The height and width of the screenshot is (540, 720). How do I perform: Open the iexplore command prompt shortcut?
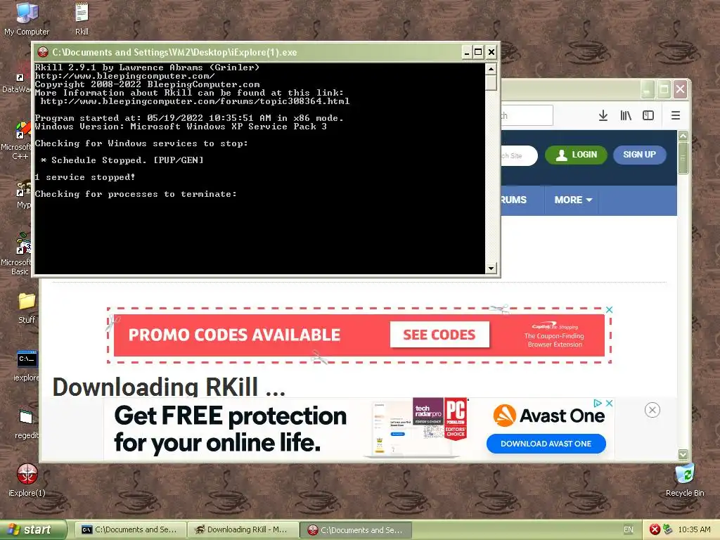pos(27,366)
